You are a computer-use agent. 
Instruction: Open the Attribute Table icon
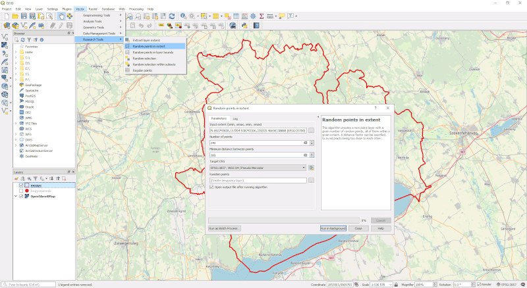[236, 16]
